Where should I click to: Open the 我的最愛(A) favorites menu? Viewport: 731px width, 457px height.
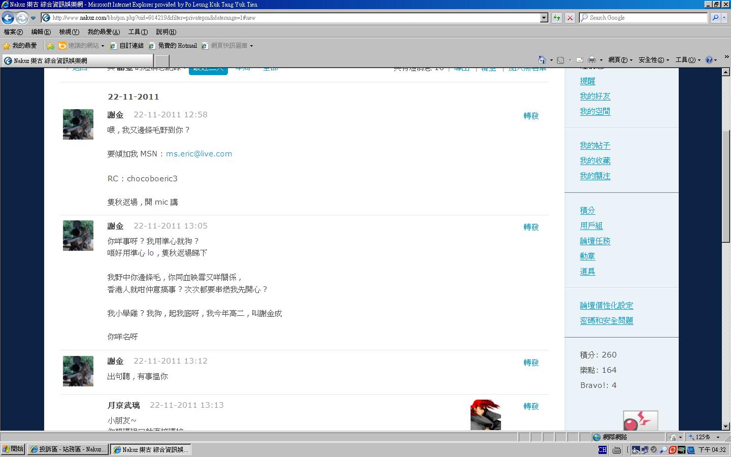pyautogui.click(x=104, y=32)
